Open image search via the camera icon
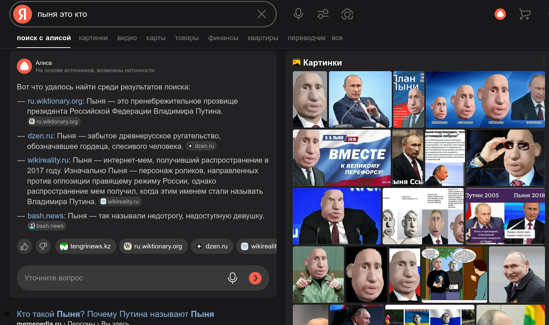The width and height of the screenshot is (549, 325). click(347, 14)
